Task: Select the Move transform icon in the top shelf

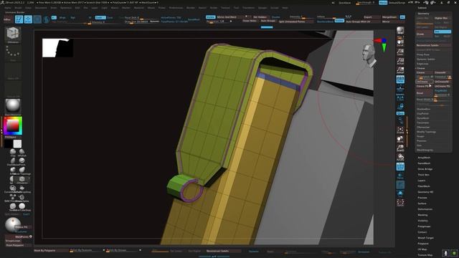Action: tap(37, 19)
